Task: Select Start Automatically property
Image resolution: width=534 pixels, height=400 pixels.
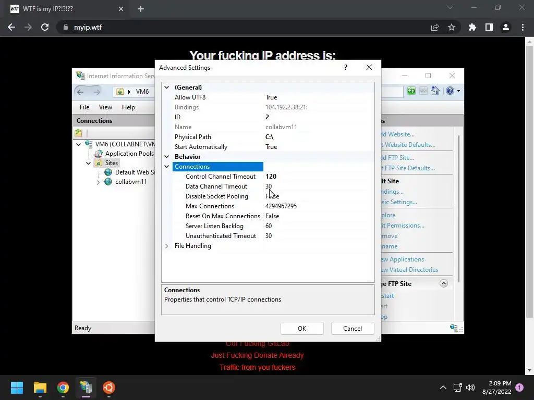Action: [268, 146]
